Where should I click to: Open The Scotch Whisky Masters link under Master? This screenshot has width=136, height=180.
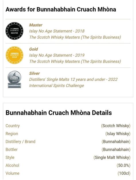coord(75,37)
